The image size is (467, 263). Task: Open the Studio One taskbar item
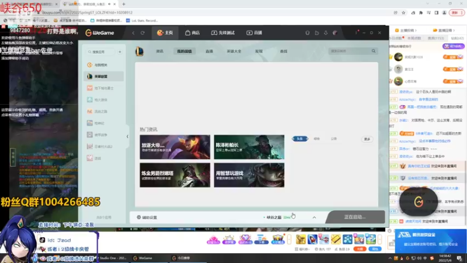(113, 258)
